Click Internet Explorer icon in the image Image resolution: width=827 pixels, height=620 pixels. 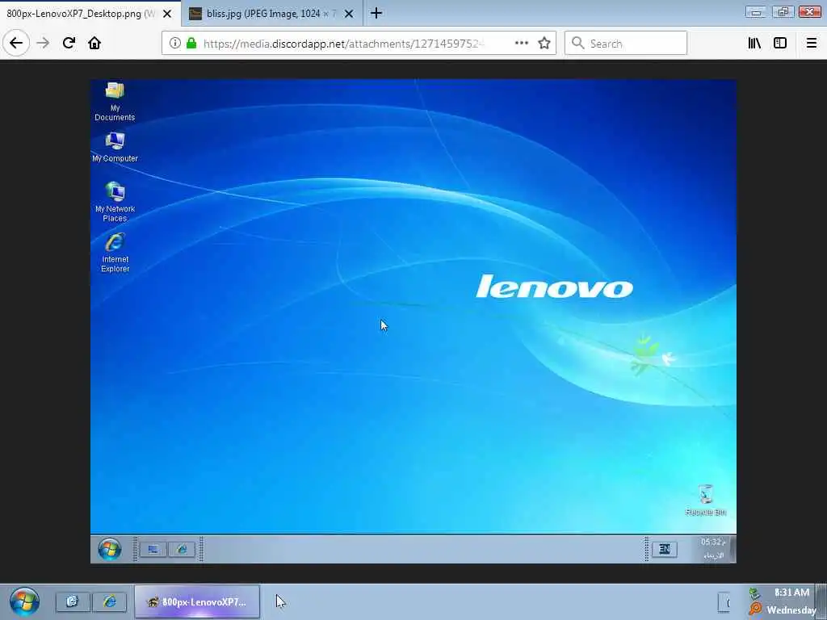115,253
